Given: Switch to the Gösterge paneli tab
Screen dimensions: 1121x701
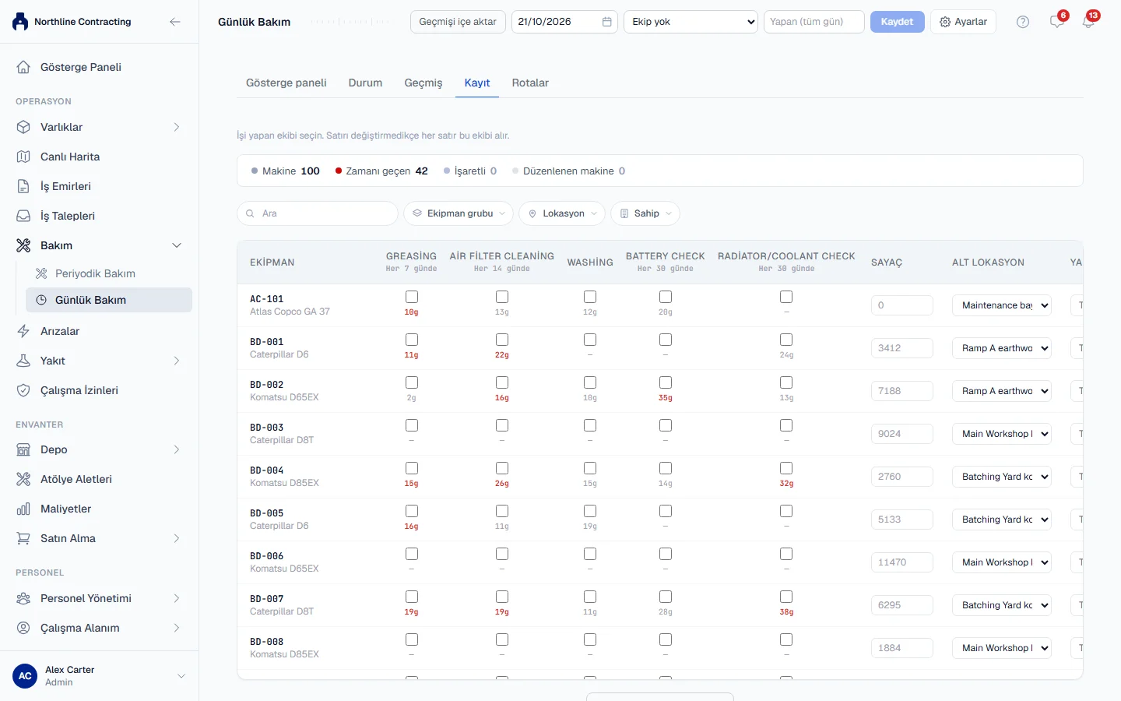Looking at the screenshot, I should [x=286, y=83].
